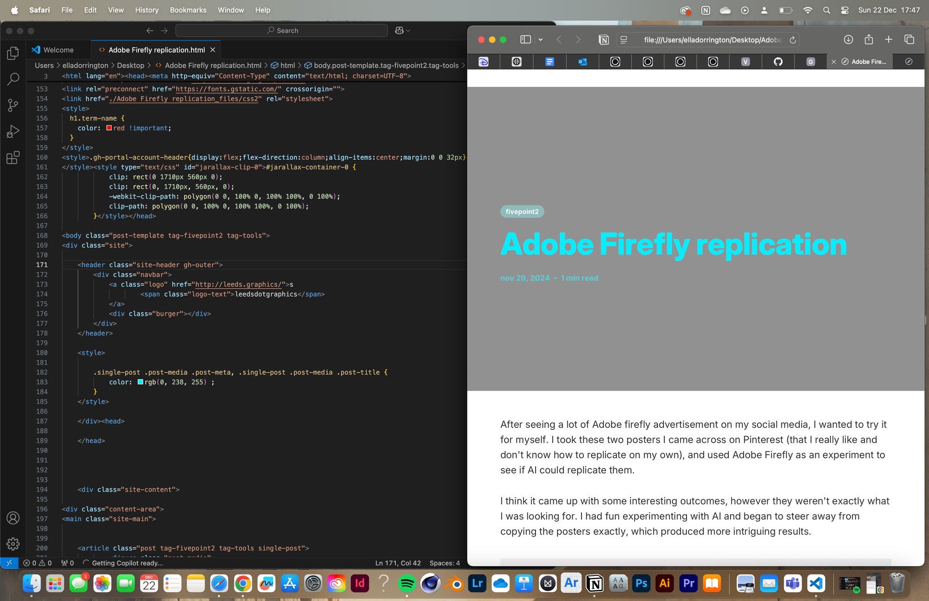Go back in VS Code navigation history
This screenshot has height=601, width=929.
click(150, 31)
